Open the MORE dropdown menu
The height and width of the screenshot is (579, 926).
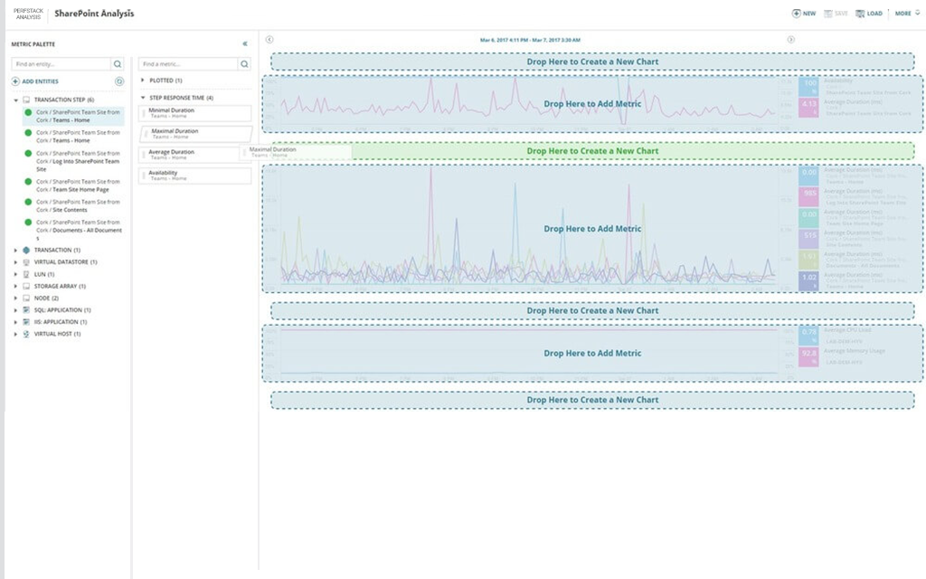coord(904,14)
